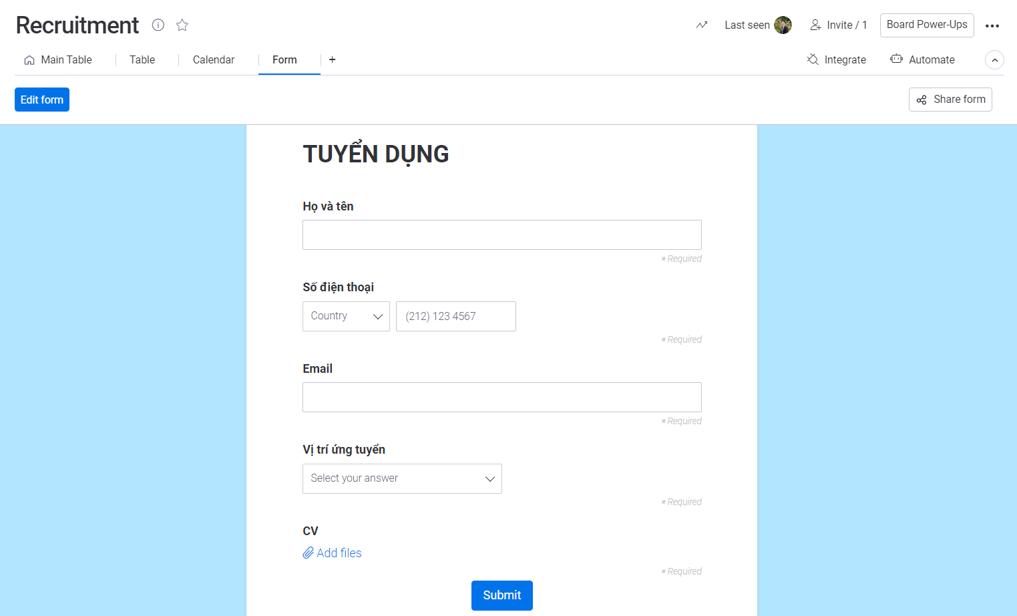Screen dimensions: 1017x616
Task: Click the Email input field
Action: [x=501, y=397]
